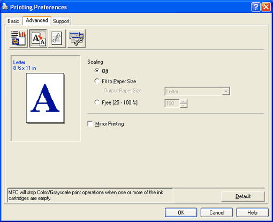Select the Scaling settings icon
This screenshot has height=222, width=273.
click(38, 38)
